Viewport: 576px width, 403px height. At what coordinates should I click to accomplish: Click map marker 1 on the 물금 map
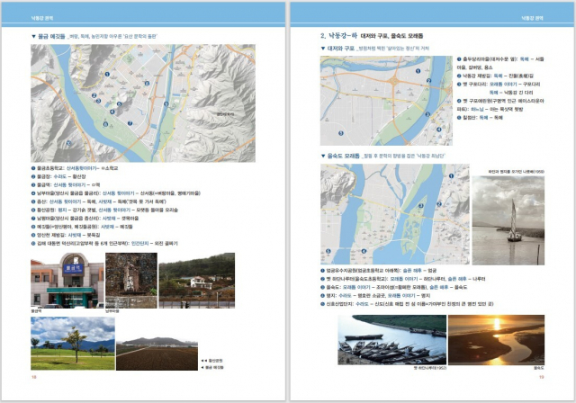click(105, 76)
